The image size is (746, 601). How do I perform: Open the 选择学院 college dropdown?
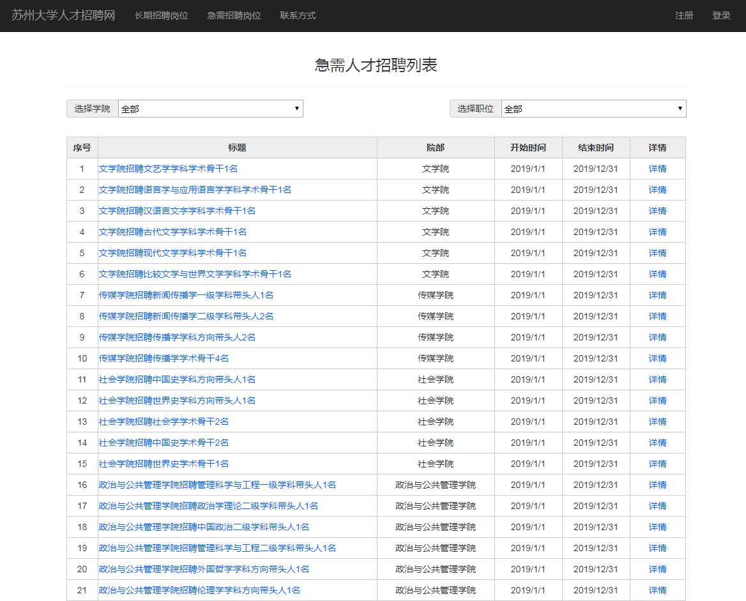point(210,109)
